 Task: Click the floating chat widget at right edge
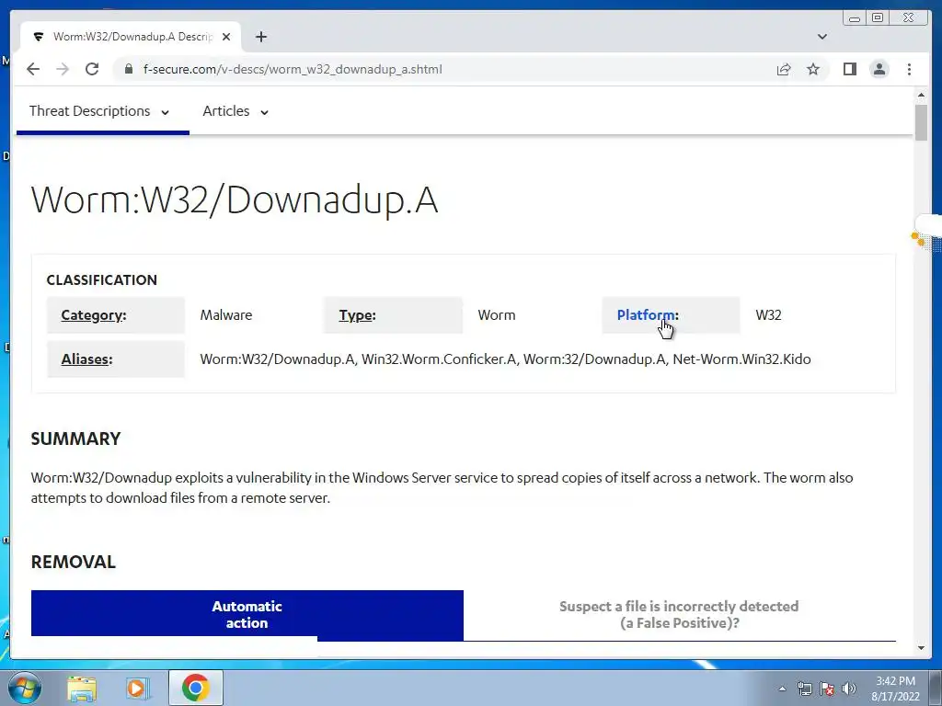(x=927, y=233)
